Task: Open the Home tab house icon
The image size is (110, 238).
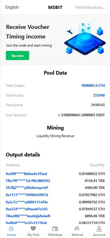Action: tap(11, 228)
